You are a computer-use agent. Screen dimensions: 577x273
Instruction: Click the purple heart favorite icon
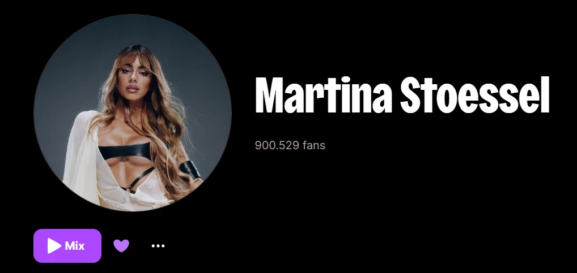(121, 245)
